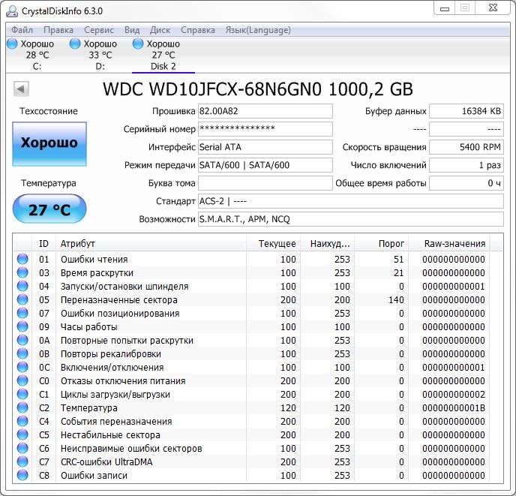Click status orb for 0C Включения/отключения
The width and height of the screenshot is (516, 496).
coord(22,367)
